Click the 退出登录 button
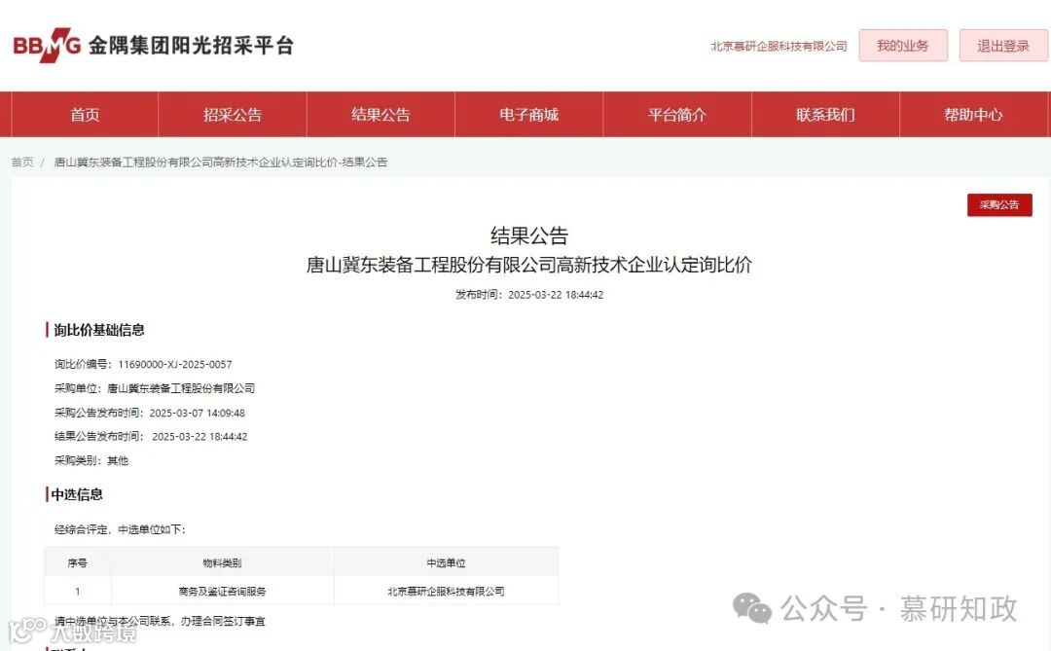This screenshot has width=1051, height=651. click(1002, 46)
